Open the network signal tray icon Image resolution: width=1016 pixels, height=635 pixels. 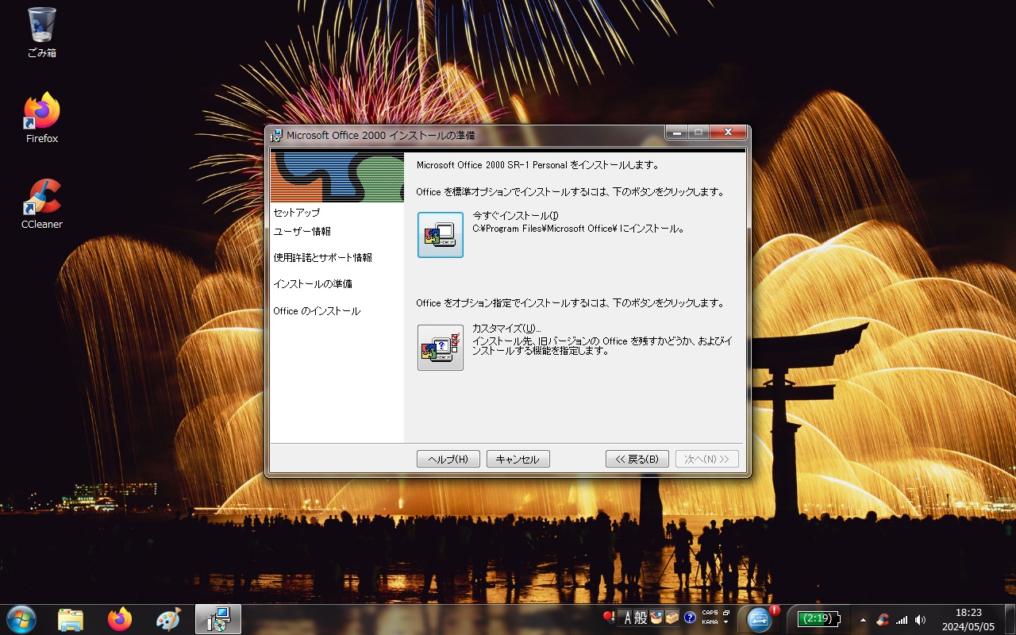pyautogui.click(x=902, y=620)
